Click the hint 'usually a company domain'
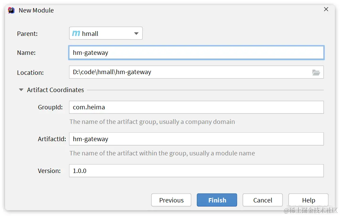The height and width of the screenshot is (216, 340). point(197,122)
